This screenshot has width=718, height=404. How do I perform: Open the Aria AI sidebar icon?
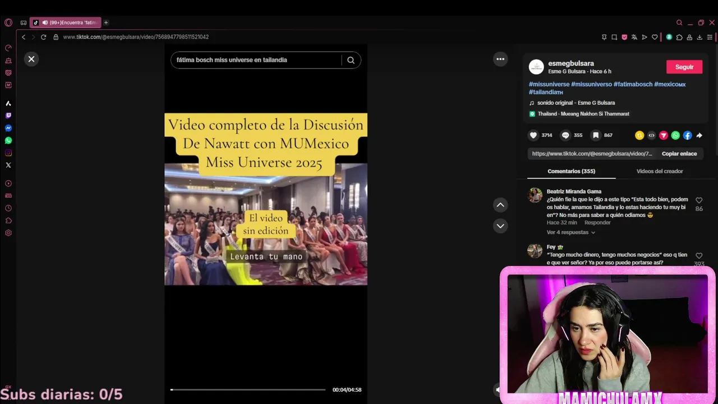pyautogui.click(x=8, y=103)
